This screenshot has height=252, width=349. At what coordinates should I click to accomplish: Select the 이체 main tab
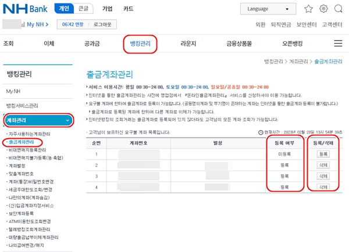coord(49,44)
